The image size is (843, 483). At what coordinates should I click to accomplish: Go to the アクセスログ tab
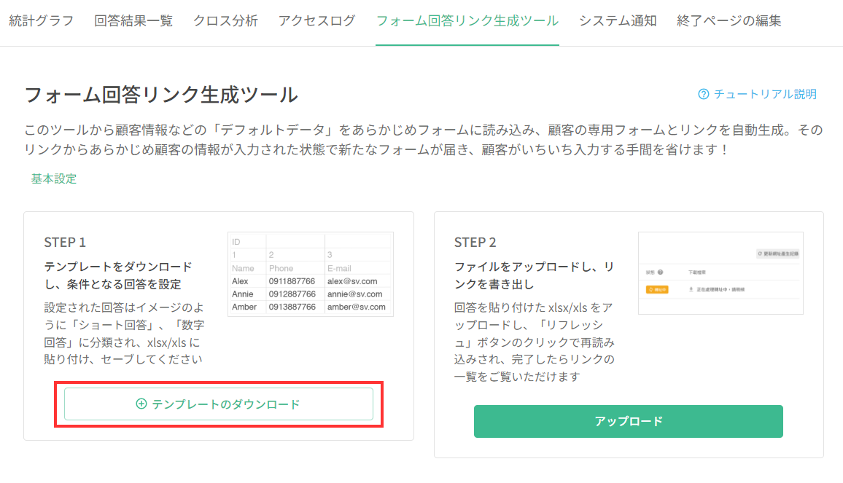[x=317, y=21]
